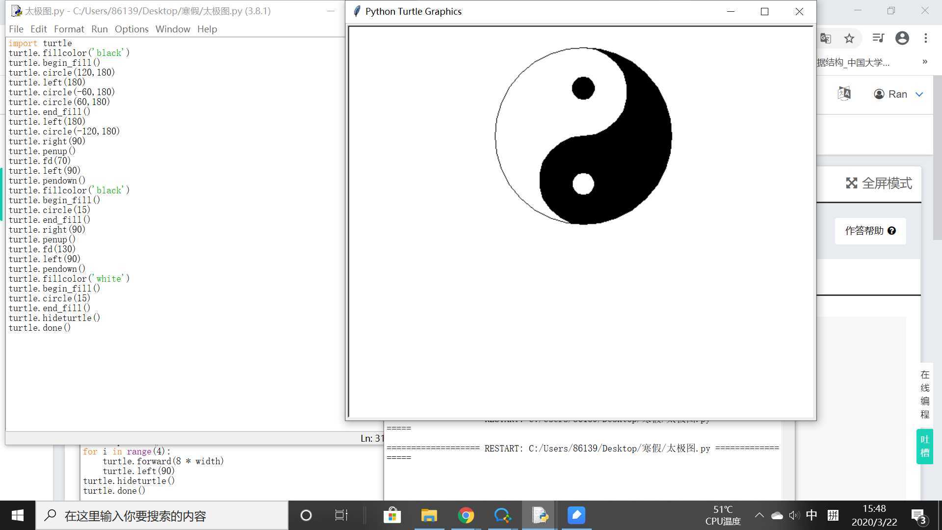
Task: Click the volume speaker tray icon
Action: [x=793, y=515]
